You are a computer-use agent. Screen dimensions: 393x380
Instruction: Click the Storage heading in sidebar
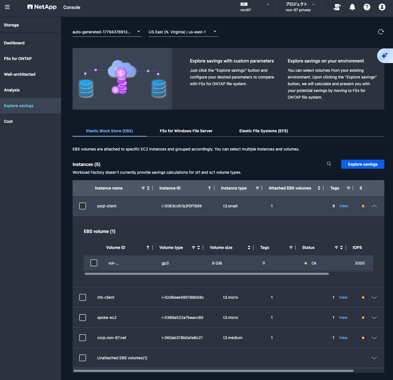click(x=11, y=25)
